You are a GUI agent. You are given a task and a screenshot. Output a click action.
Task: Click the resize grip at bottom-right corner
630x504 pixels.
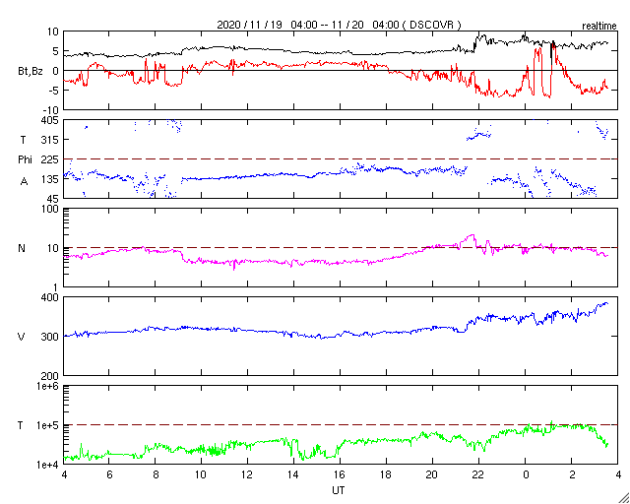point(624,498)
